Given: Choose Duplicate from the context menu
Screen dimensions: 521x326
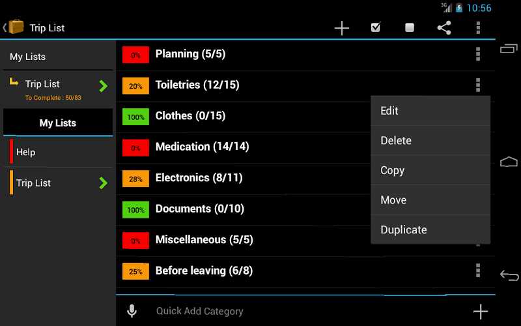Looking at the screenshot, I should pos(430,230).
